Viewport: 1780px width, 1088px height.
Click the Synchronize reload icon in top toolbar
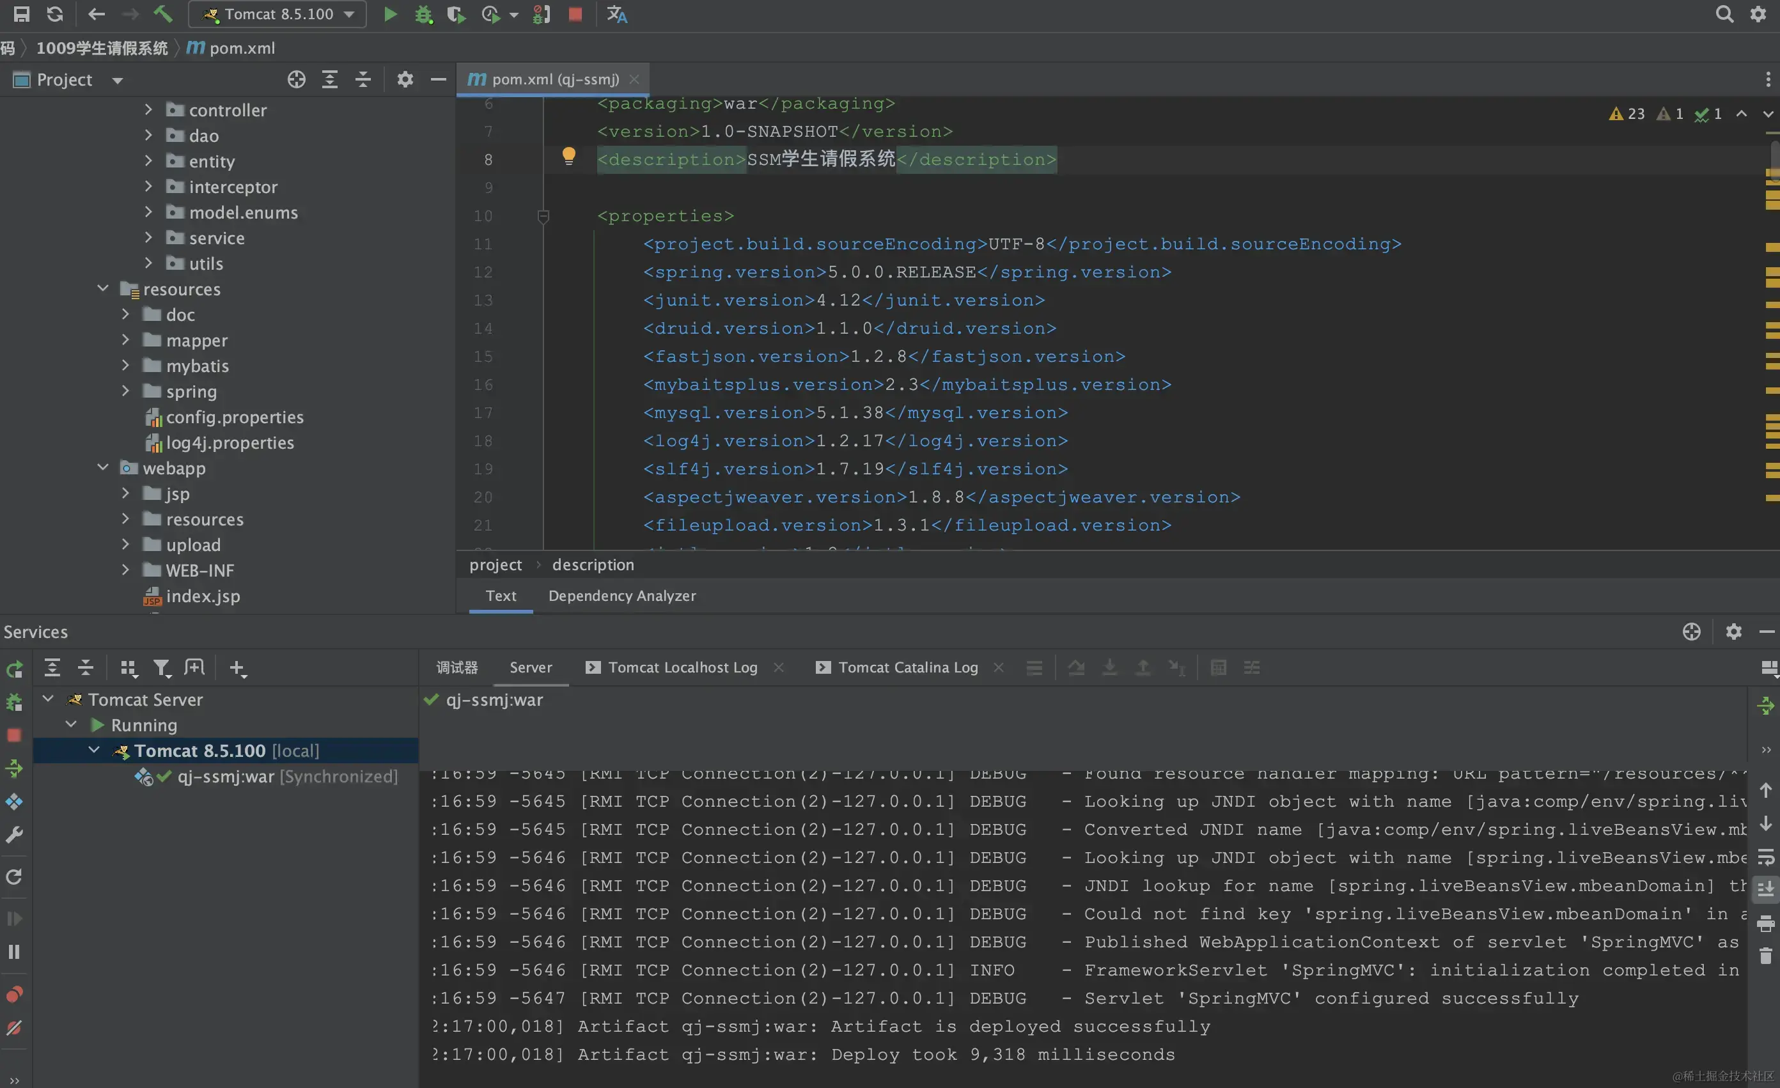click(55, 13)
